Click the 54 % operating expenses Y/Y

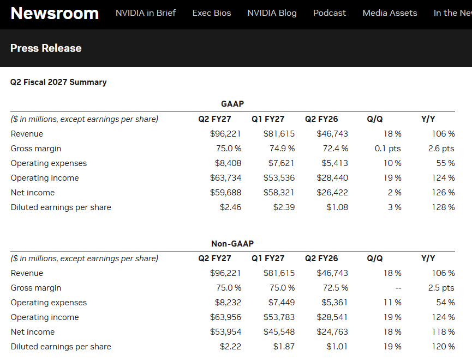click(445, 303)
